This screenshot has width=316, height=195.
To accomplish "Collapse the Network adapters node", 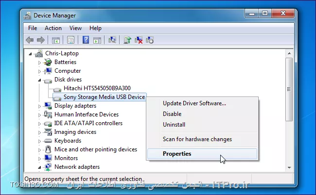I will (39, 167).
